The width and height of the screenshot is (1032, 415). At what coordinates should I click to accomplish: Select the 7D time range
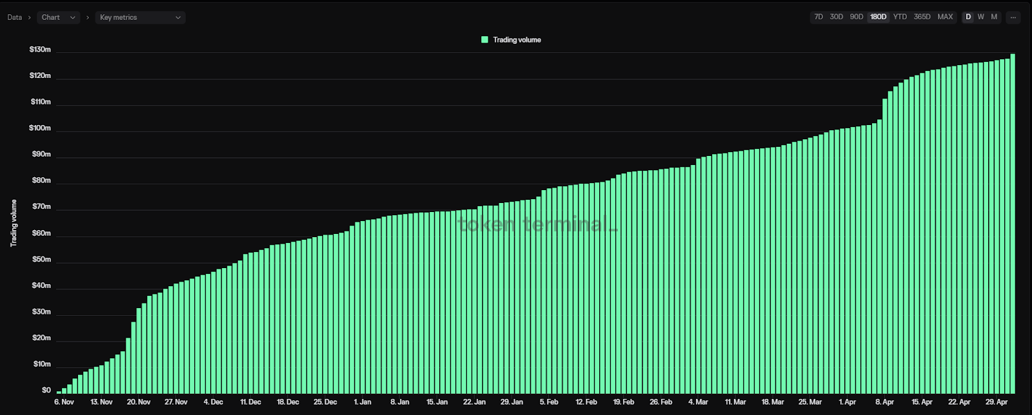click(819, 17)
